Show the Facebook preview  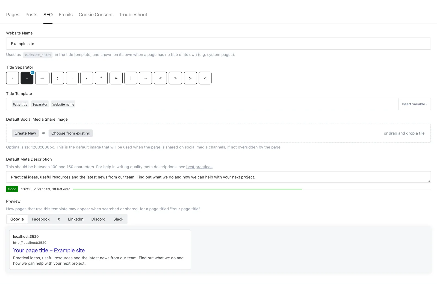point(41,219)
